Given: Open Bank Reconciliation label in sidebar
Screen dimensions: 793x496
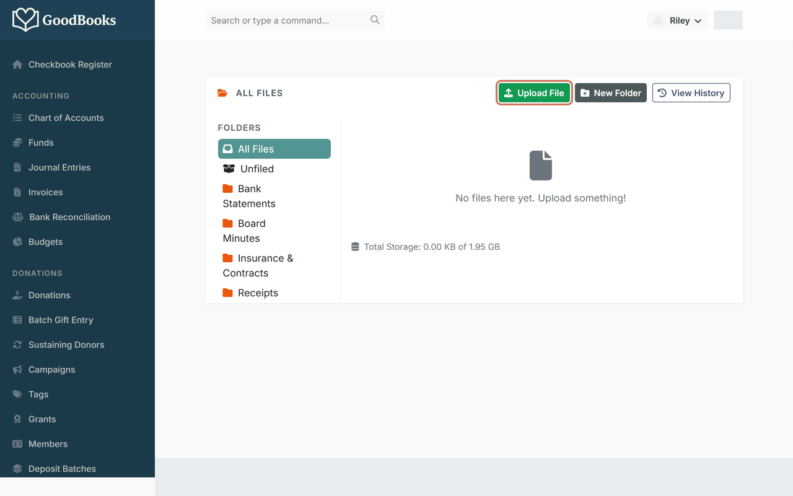Looking at the screenshot, I should pos(70,217).
